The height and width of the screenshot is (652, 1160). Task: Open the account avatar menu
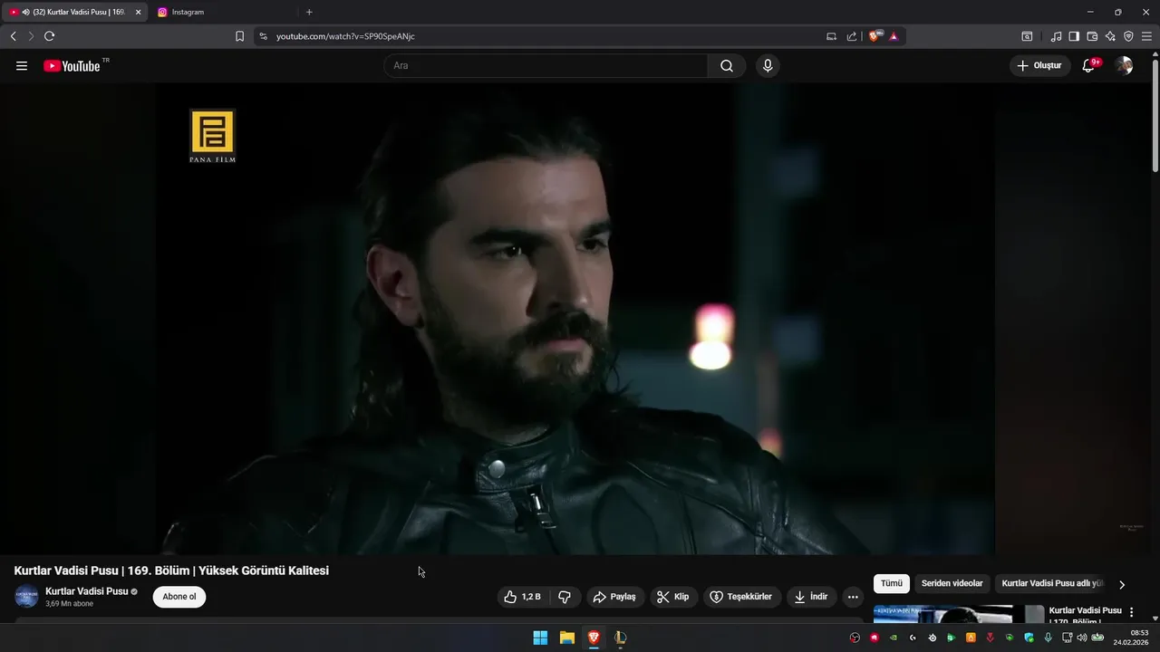(x=1124, y=65)
